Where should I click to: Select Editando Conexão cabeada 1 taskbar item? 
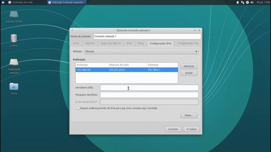(67, 3)
